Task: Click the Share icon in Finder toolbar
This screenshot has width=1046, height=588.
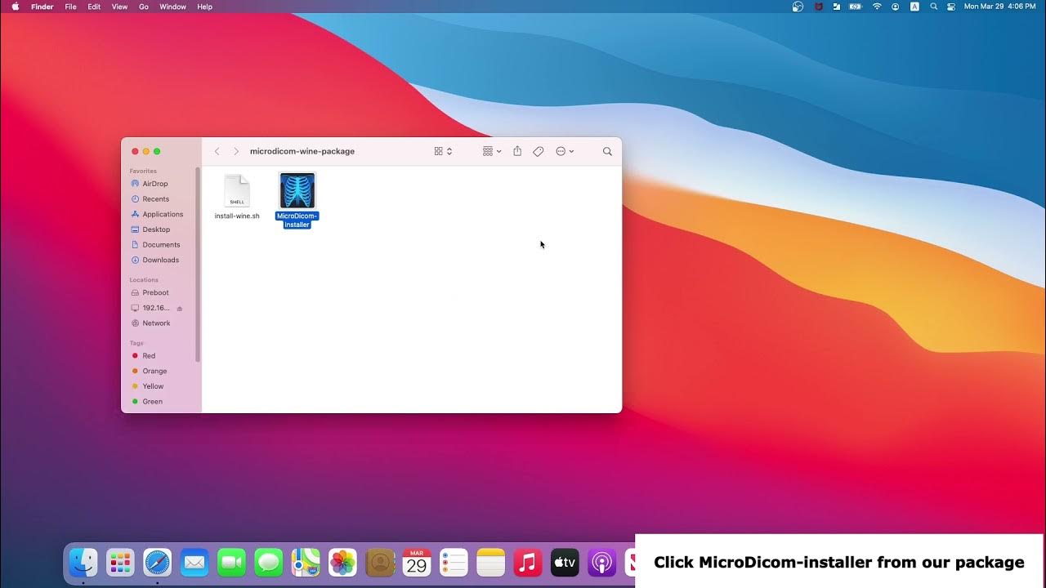Action: pos(517,151)
